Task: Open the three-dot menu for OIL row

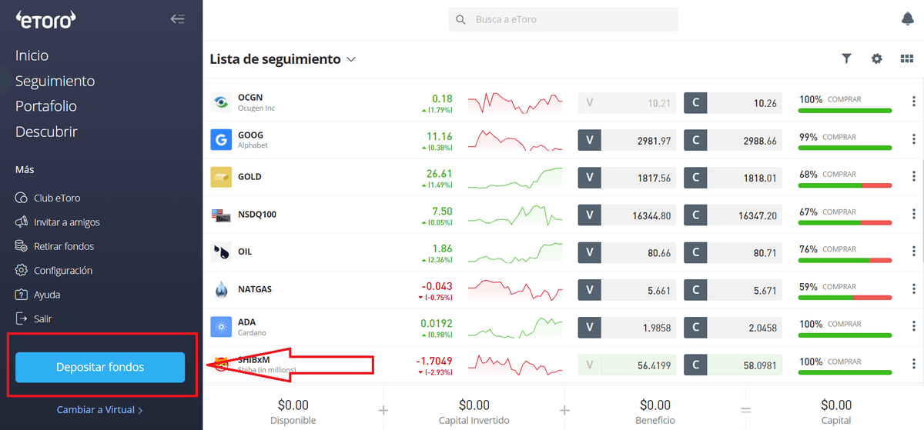Action: (913, 252)
